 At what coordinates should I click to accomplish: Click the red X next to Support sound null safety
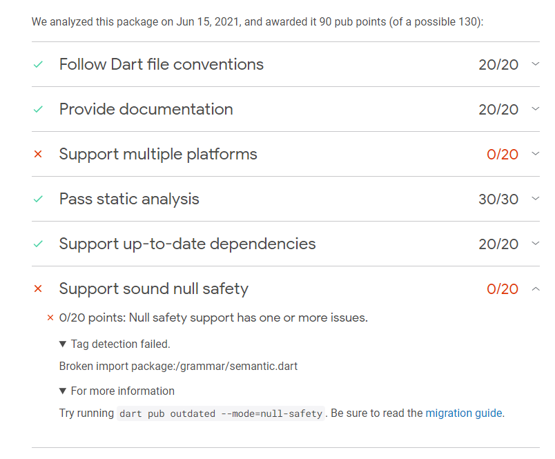pos(38,289)
